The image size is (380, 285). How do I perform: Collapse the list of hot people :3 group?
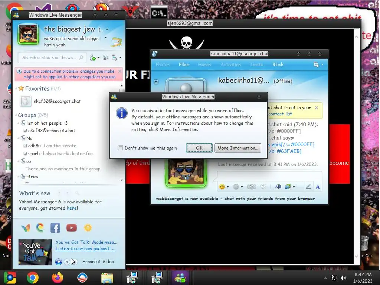19,123
